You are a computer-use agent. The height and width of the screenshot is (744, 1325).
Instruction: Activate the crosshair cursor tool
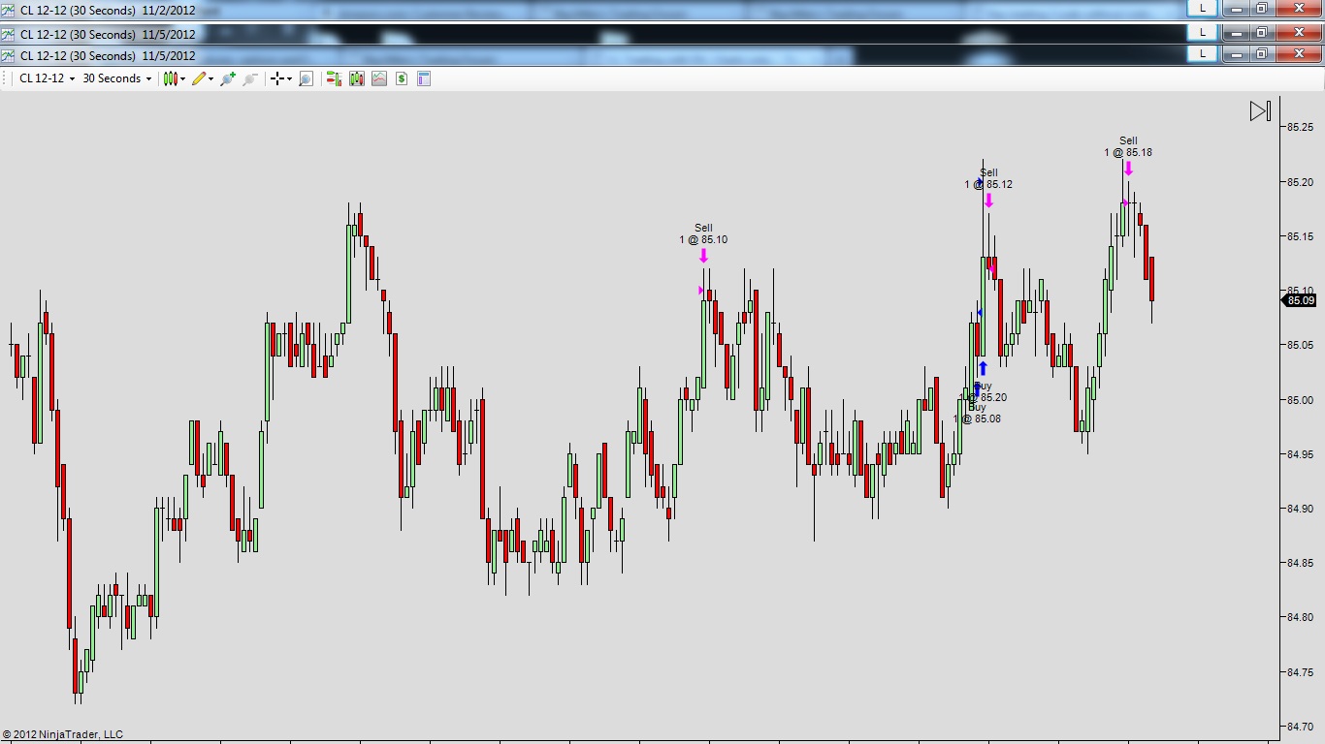tap(277, 78)
